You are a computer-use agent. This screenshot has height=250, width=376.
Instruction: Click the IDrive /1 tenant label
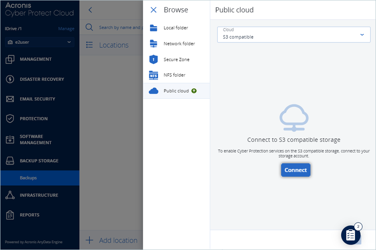(13, 29)
